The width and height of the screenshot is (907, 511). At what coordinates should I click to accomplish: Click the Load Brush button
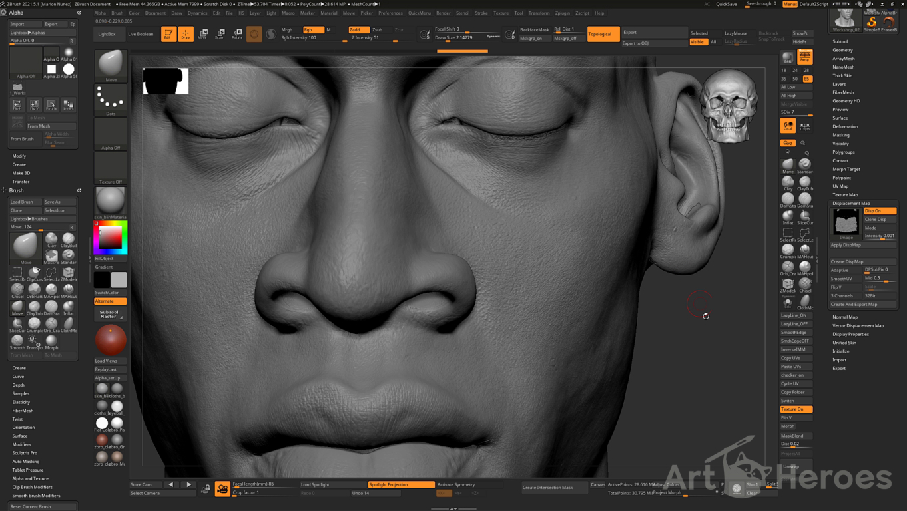pos(25,202)
